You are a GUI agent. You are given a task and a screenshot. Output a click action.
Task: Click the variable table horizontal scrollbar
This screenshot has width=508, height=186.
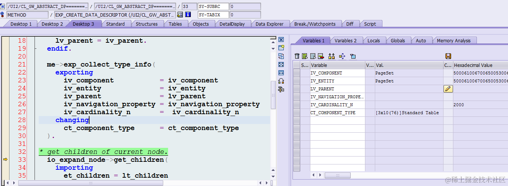point(337,175)
